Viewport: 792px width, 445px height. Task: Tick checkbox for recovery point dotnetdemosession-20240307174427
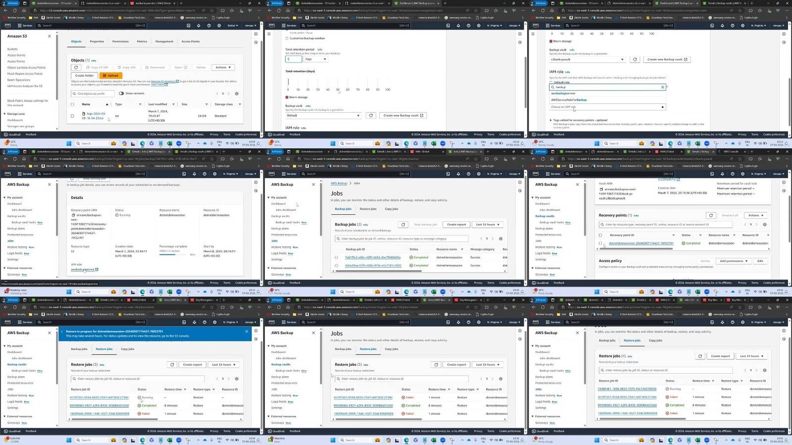[x=600, y=244]
